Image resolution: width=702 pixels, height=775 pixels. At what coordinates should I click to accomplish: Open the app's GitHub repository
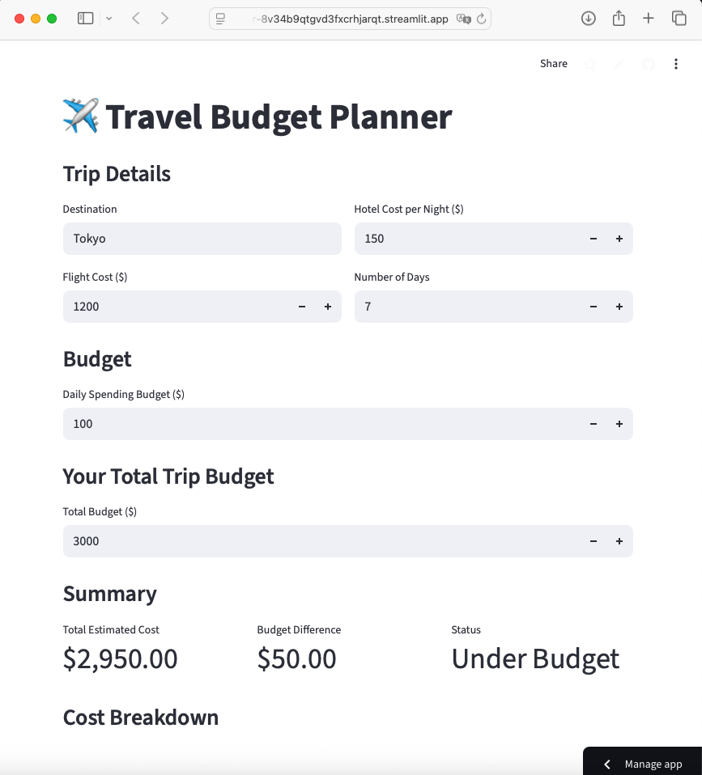click(x=648, y=64)
